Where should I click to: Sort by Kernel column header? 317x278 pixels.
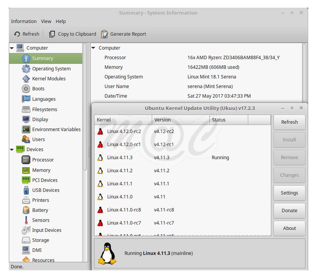tap(123, 120)
